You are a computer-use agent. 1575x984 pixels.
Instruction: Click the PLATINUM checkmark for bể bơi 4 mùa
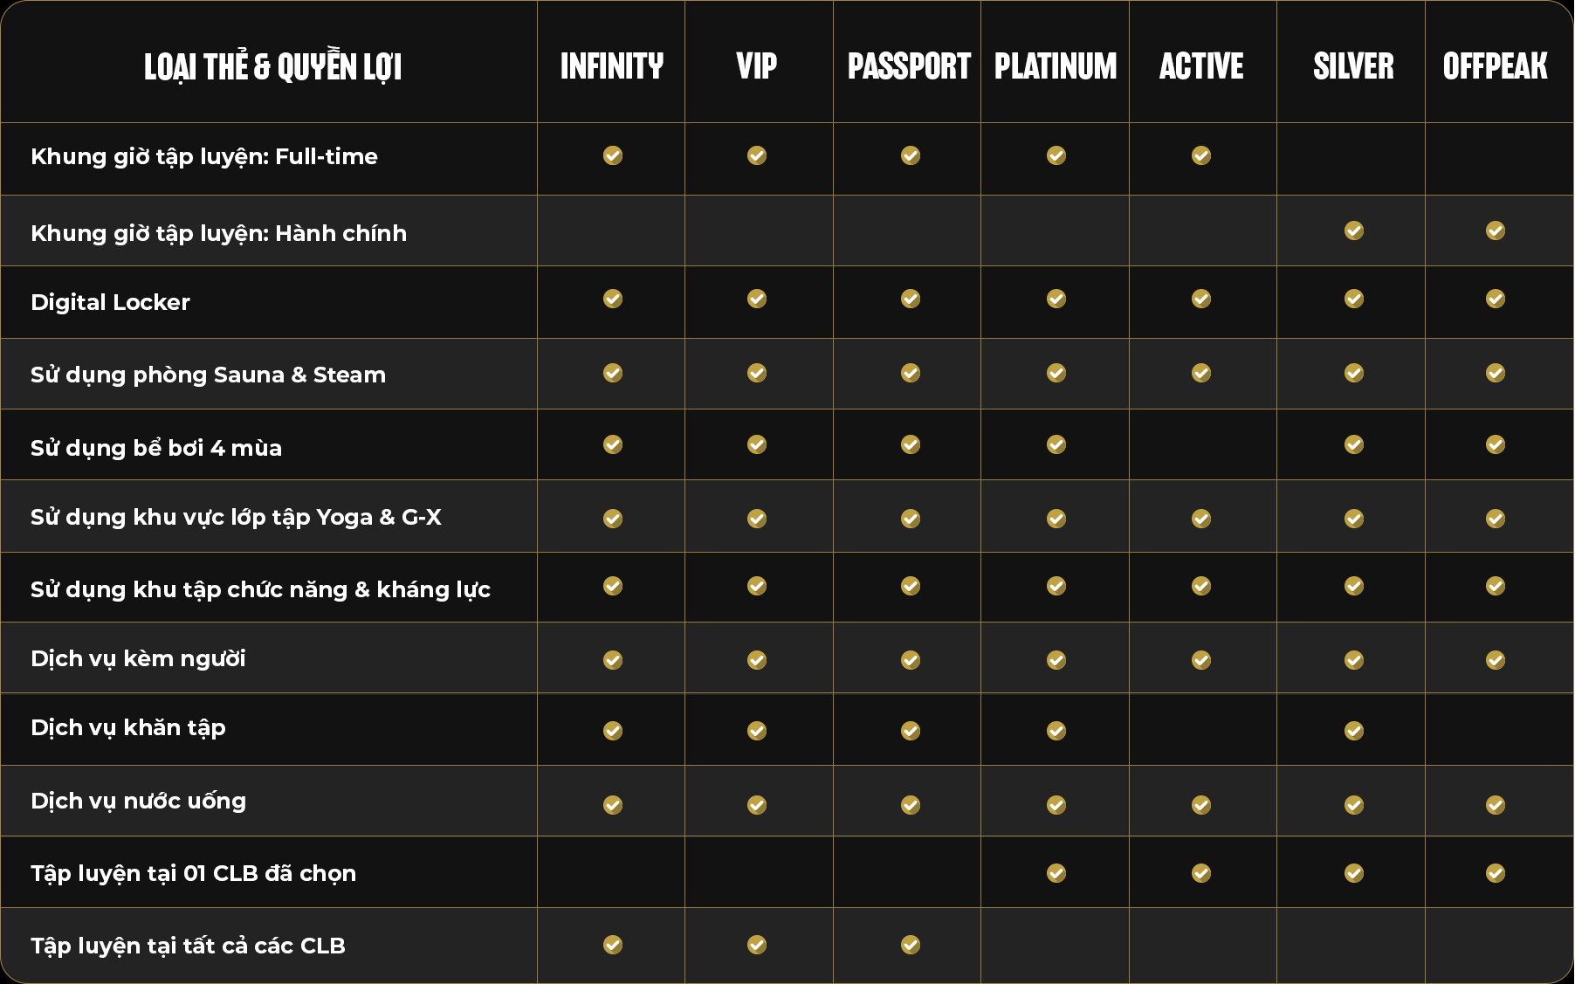point(1056,444)
